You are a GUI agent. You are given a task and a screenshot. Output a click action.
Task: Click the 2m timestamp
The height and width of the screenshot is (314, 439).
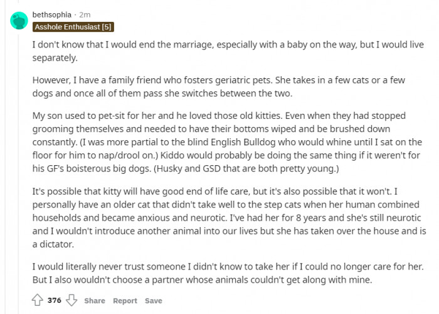pyautogui.click(x=85, y=14)
